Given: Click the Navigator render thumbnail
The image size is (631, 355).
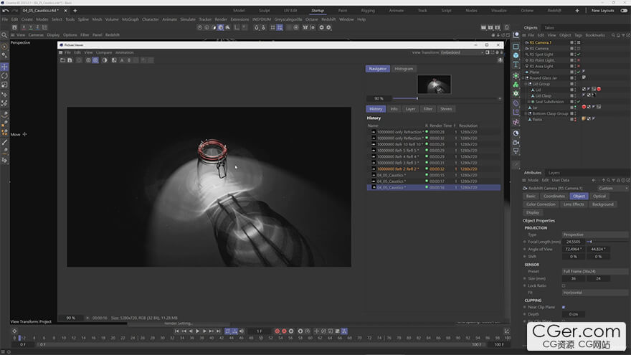Looking at the screenshot, I should point(434,85).
